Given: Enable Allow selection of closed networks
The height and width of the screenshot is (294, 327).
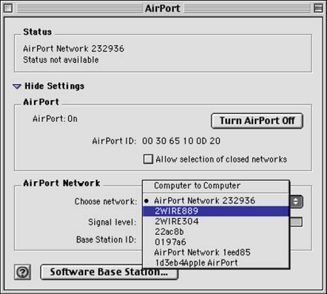Looking at the screenshot, I should click(148, 159).
